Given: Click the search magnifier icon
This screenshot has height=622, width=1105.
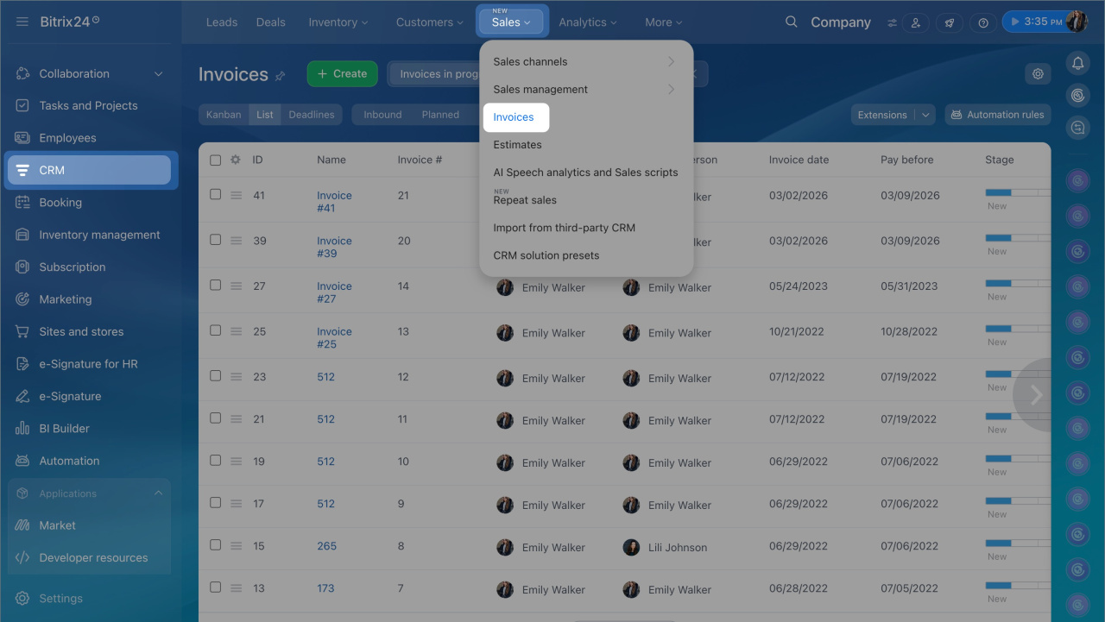Looking at the screenshot, I should [x=791, y=22].
